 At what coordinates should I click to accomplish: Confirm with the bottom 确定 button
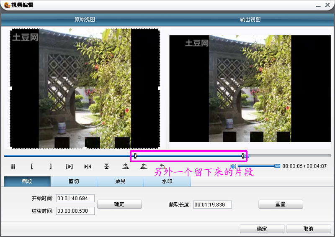[x=262, y=229]
